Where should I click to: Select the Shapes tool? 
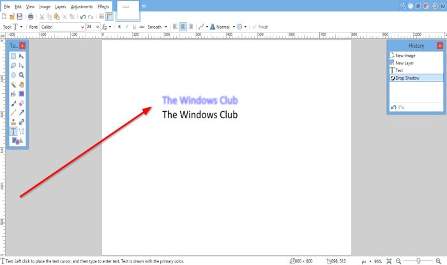point(17,140)
